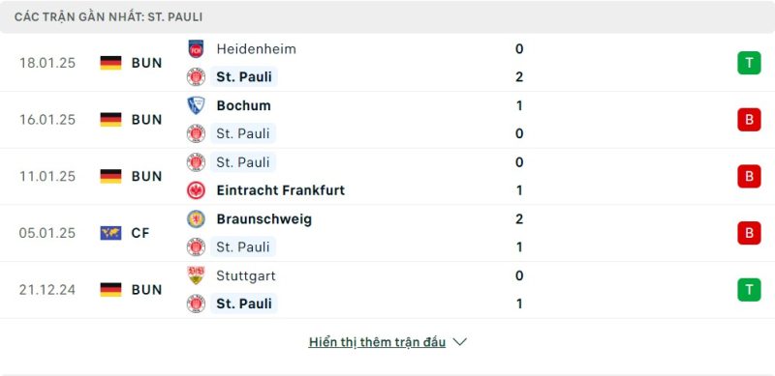The height and width of the screenshot is (376, 775).
Task: Click the Heidenheim club crest icon
Action: (196, 49)
